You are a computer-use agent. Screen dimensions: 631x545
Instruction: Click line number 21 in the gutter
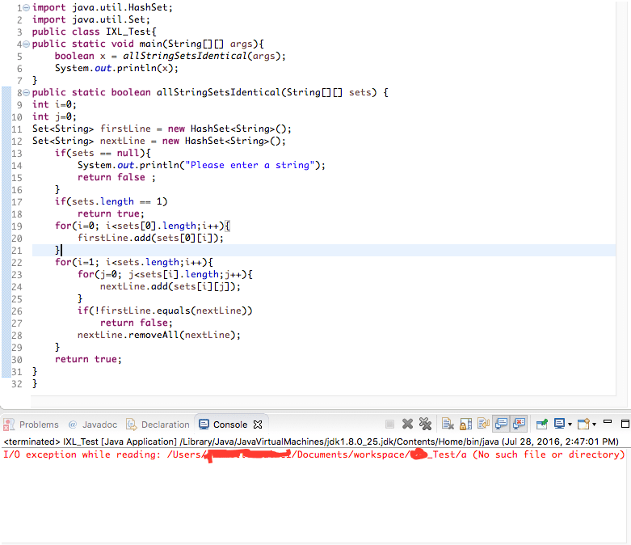click(16, 251)
